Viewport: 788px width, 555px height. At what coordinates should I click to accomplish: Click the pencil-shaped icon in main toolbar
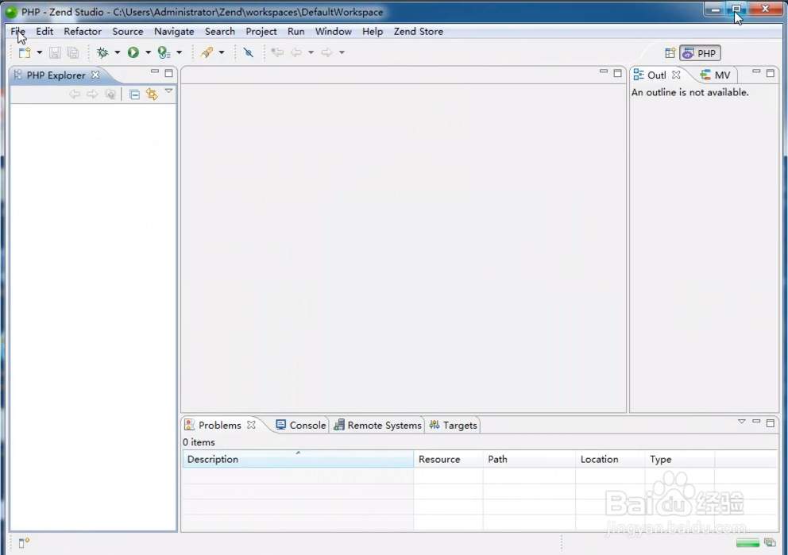pos(207,52)
